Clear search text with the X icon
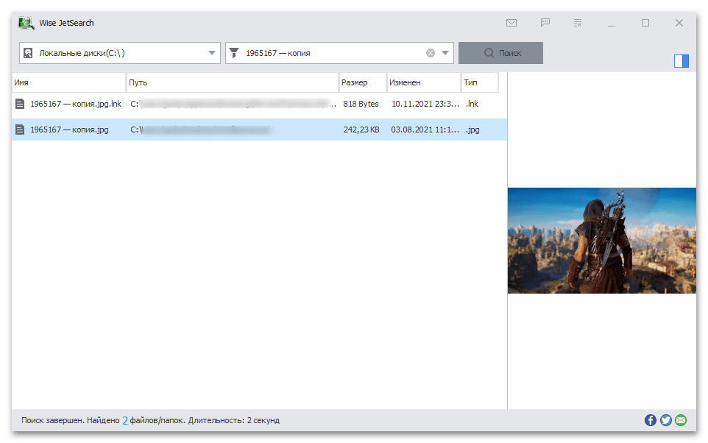 coord(431,53)
